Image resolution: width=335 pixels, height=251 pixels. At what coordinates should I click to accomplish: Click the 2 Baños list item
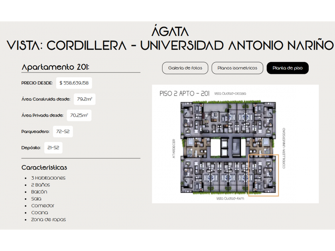[x=41, y=185]
